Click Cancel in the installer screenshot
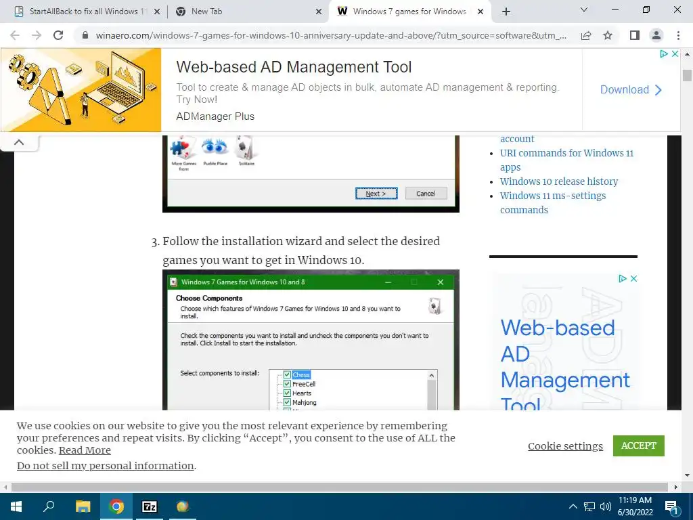This screenshot has height=520, width=693. 426,194
